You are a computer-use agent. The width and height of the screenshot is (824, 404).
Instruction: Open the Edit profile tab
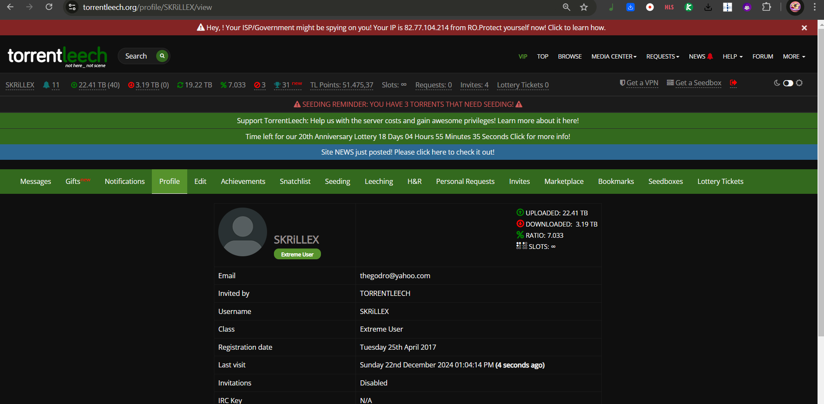(200, 181)
